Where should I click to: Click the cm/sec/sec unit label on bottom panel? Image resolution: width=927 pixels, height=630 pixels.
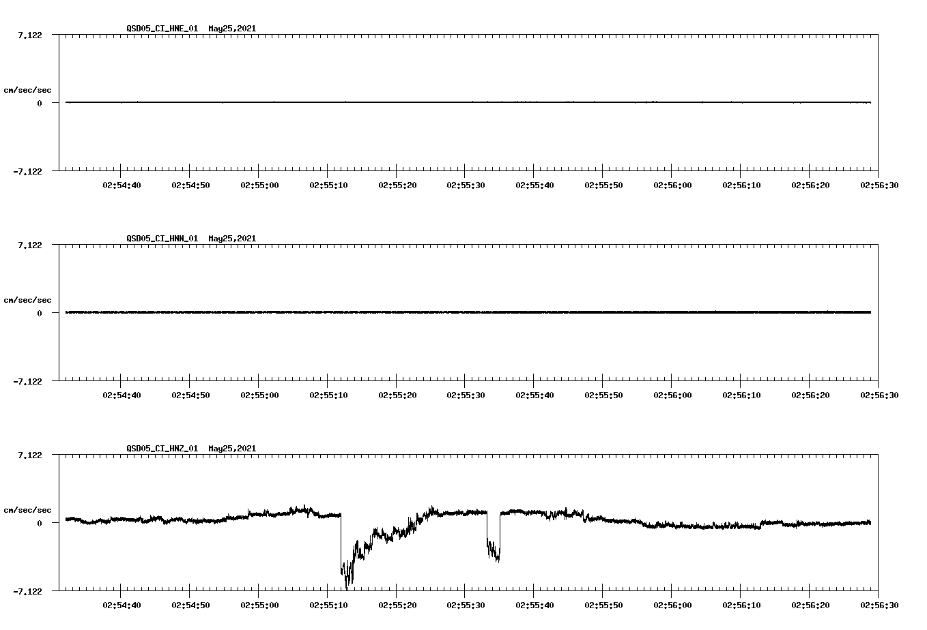[29, 509]
